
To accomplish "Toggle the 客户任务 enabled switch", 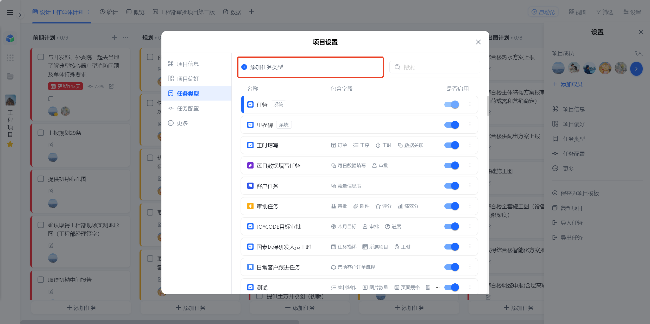I will tap(452, 186).
